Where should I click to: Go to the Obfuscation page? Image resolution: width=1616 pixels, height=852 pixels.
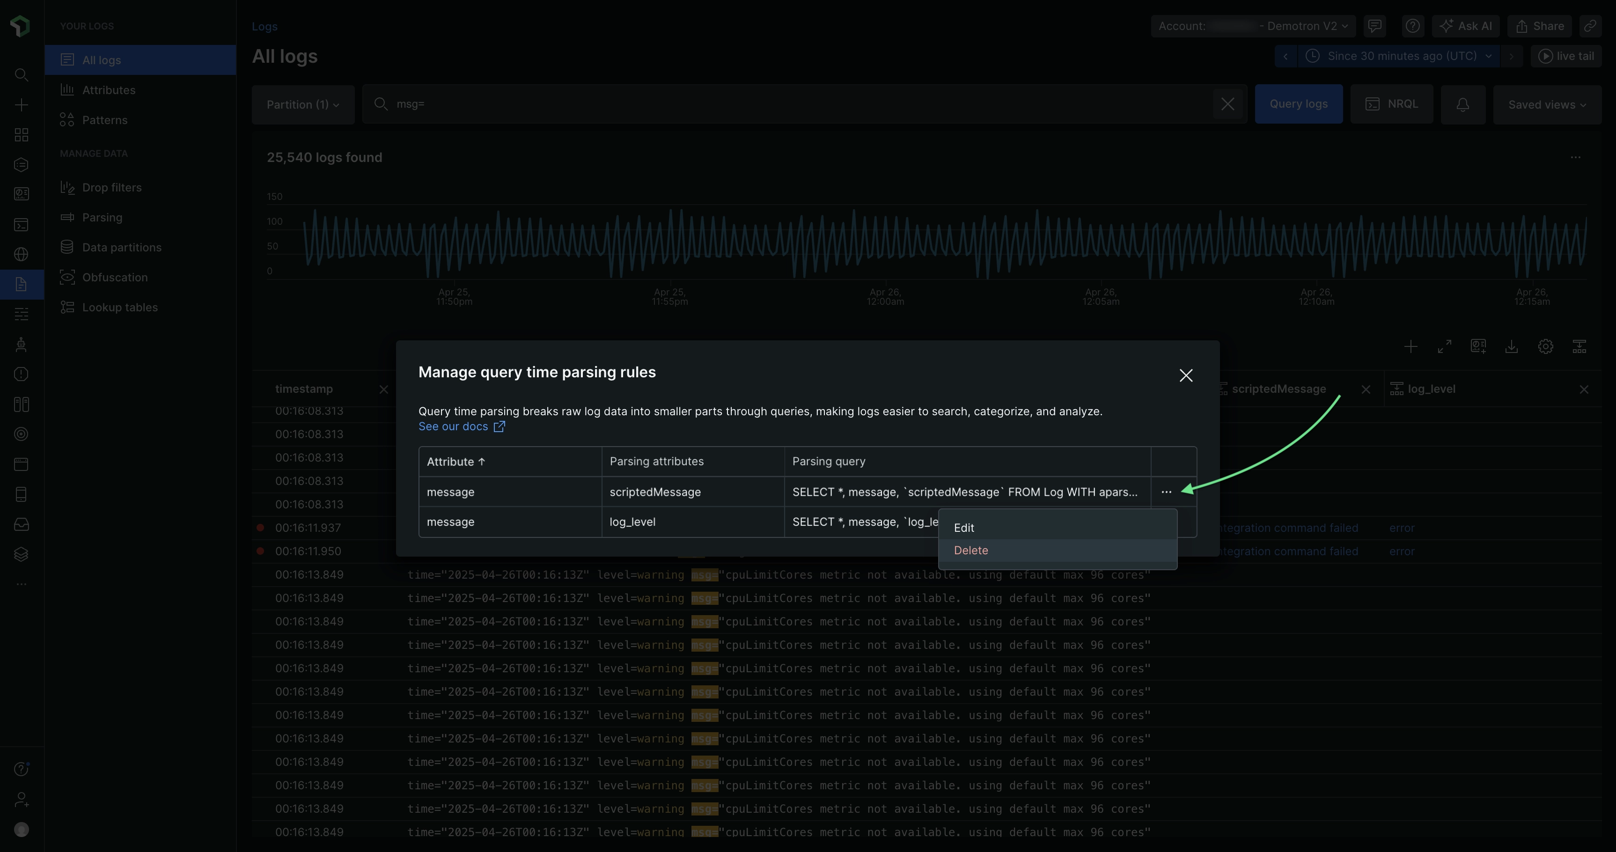[115, 277]
